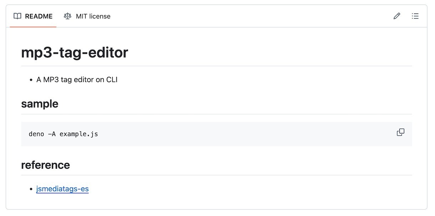Image resolution: width=435 pixels, height=216 pixels.
Task: Open the MIT license tab
Action: [87, 16]
